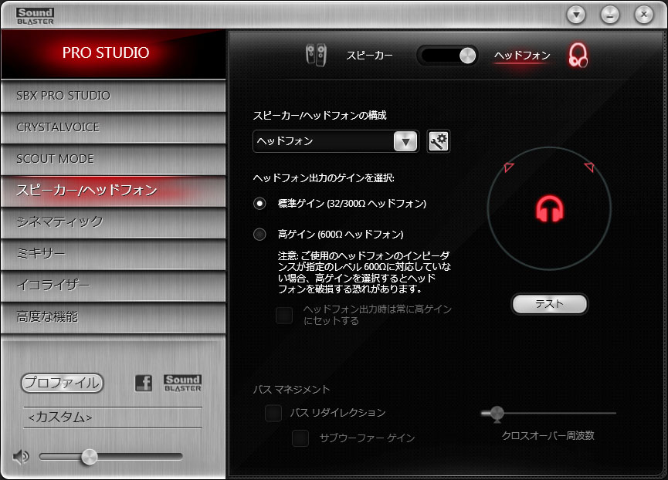Select 高ゲイン (600Ω) radio option

(x=260, y=234)
